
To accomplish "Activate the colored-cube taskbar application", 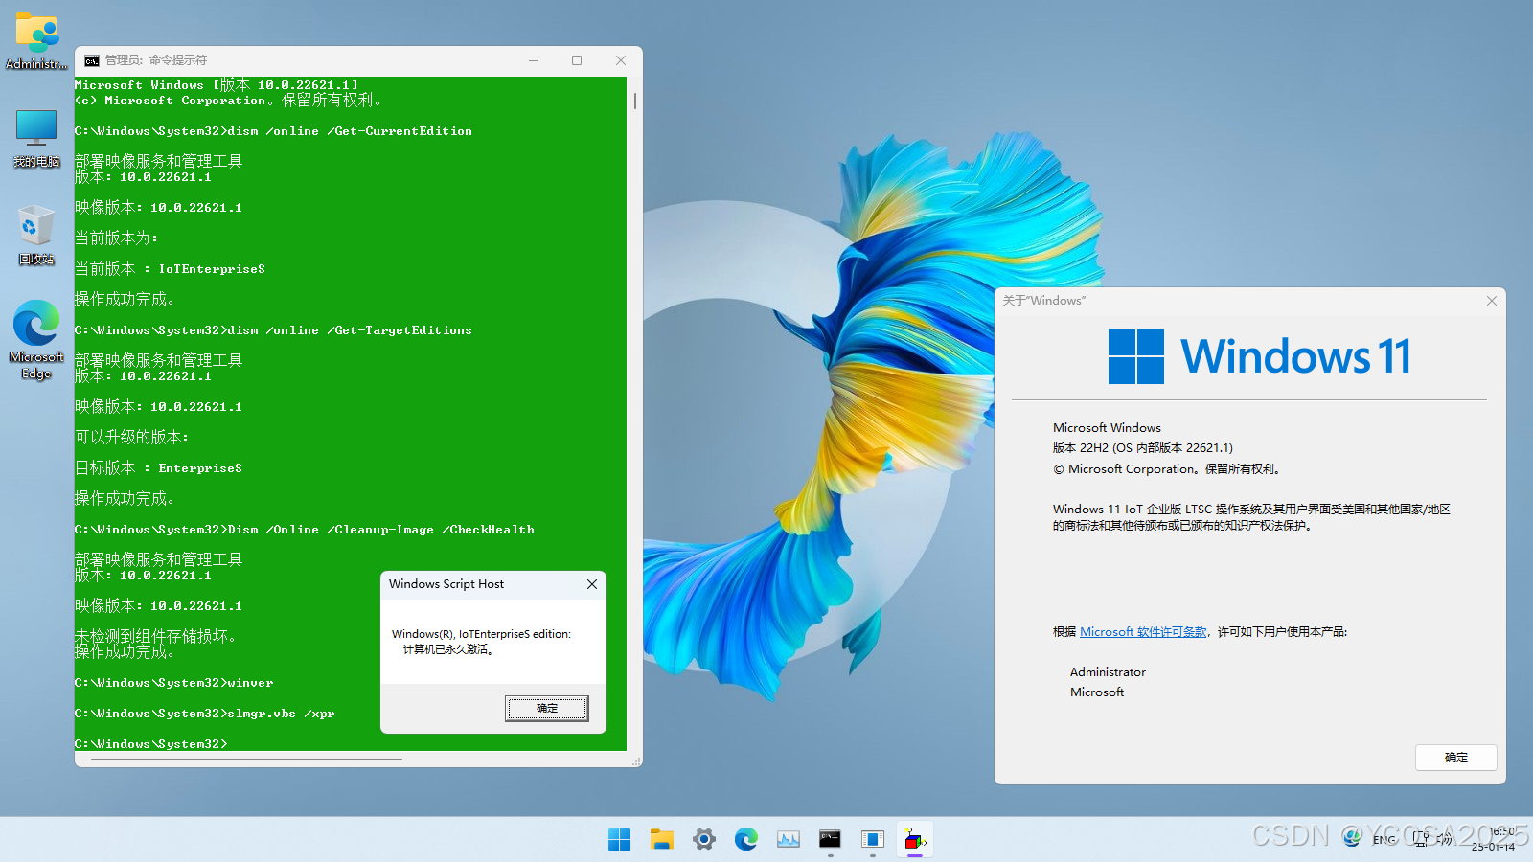I will 915,840.
